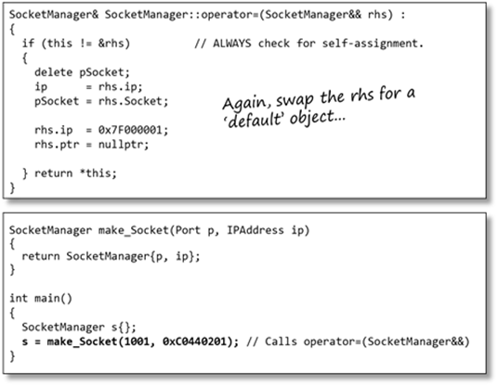498x386 pixels.
Task: Click the bold 's = make_Socket(1001, 0xC0440201);' call
Action: pyautogui.click(x=130, y=341)
